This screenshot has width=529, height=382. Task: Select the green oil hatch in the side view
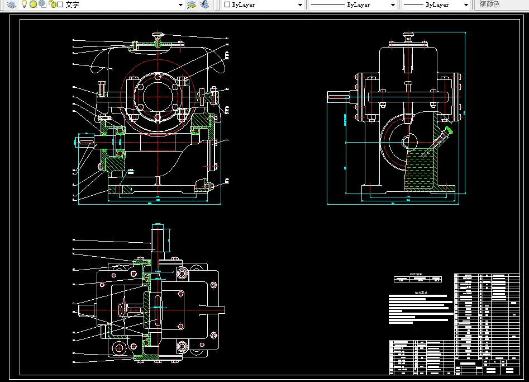(x=421, y=169)
